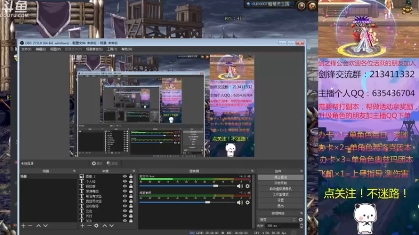The height and width of the screenshot is (235, 419).
Task: Move source down in the Sources panel
Action: (x=112, y=226)
